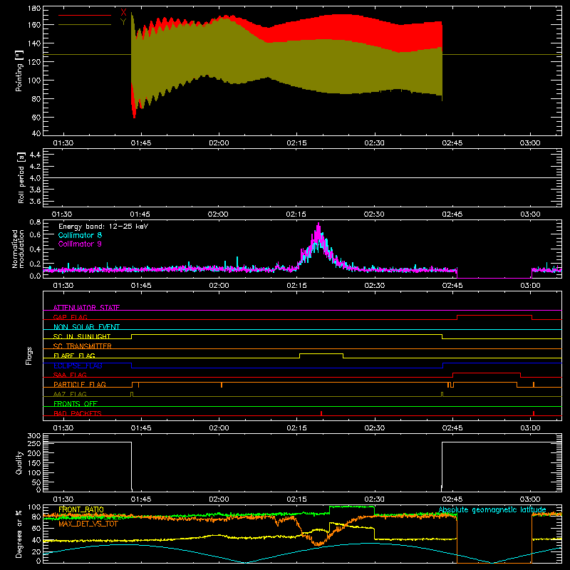
Task: Select the Pointing axis title
Action: click(x=19, y=71)
